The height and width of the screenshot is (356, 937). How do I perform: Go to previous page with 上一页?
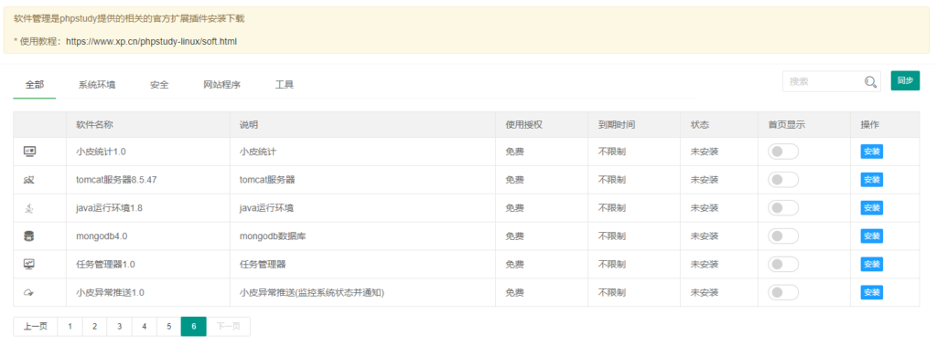36,327
